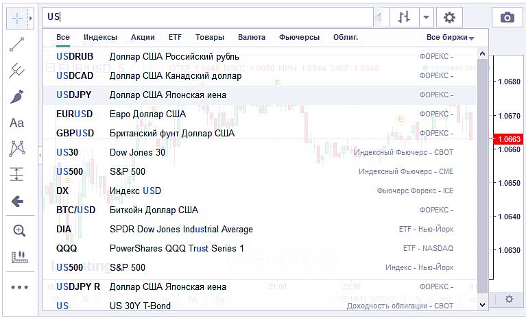
Task: Select the crosshair cursor tool
Action: coord(16,17)
